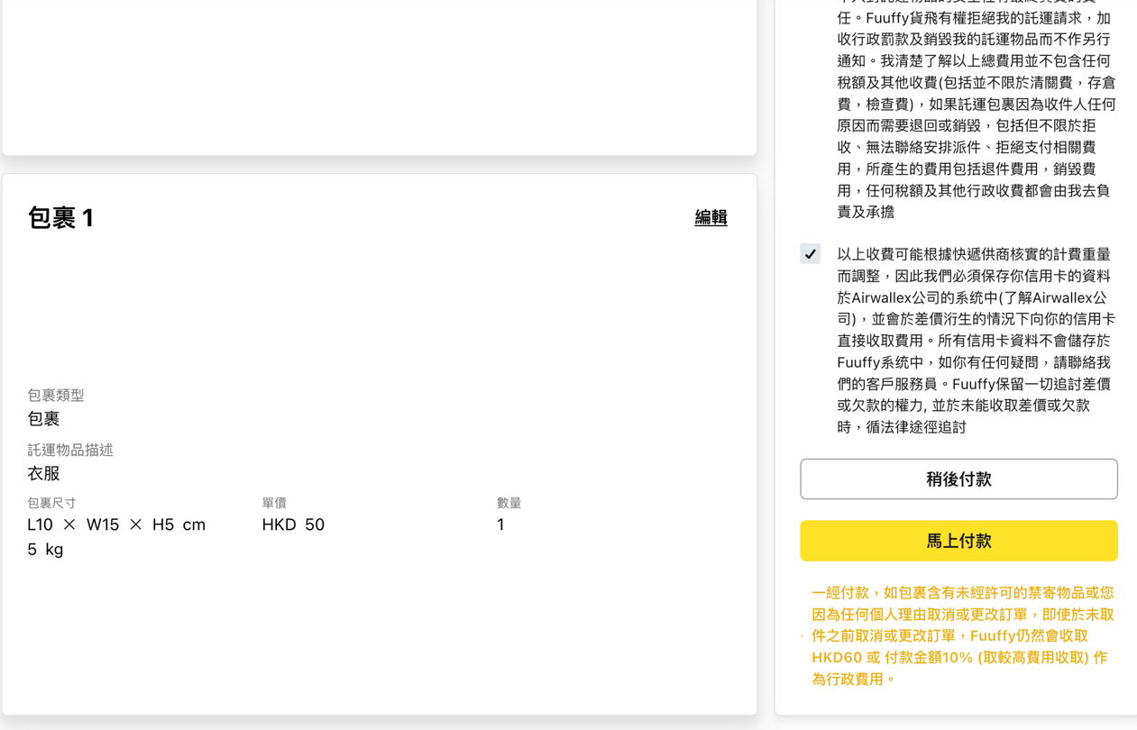Select the 單價 showing HKD 50
This screenshot has height=730, width=1137.
click(x=293, y=524)
